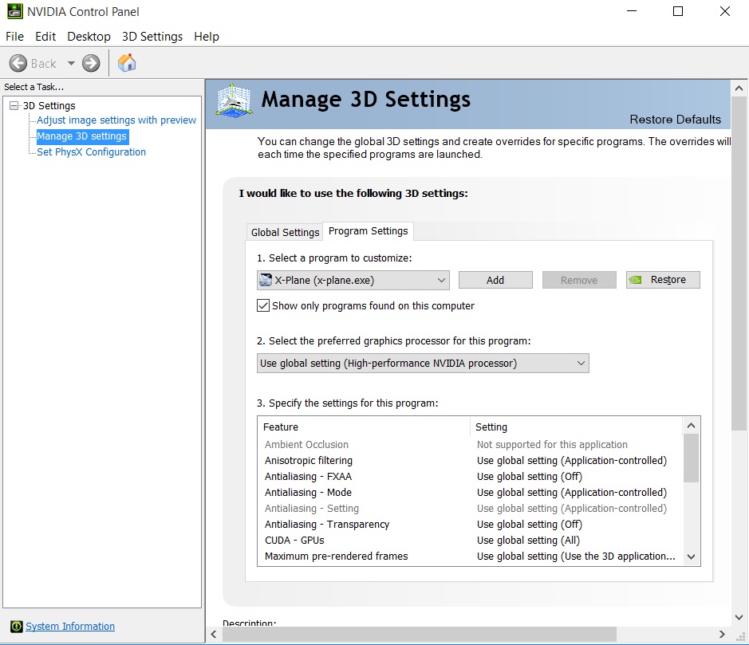This screenshot has width=749, height=645.
Task: Select the '3D Settings' root tree item
Action: 49,105
